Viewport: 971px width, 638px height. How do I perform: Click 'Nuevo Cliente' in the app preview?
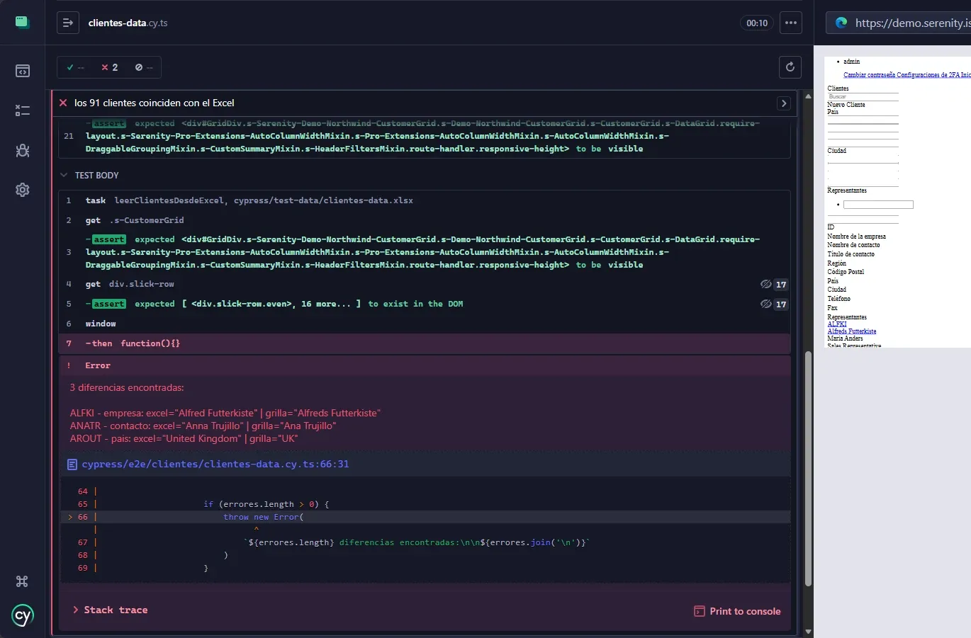point(846,105)
